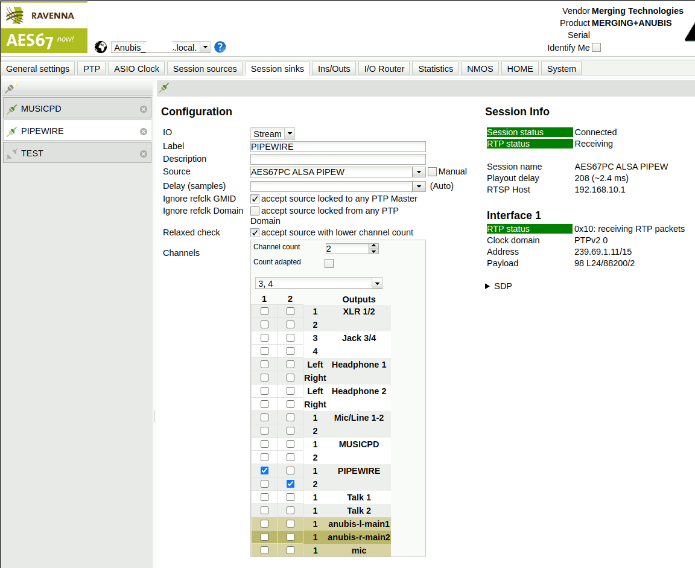Open the Ins/Outs tab
Viewport: 695px width, 568px height.
tap(334, 69)
